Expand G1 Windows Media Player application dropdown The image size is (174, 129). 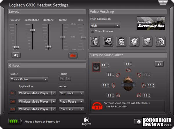coord(37,93)
